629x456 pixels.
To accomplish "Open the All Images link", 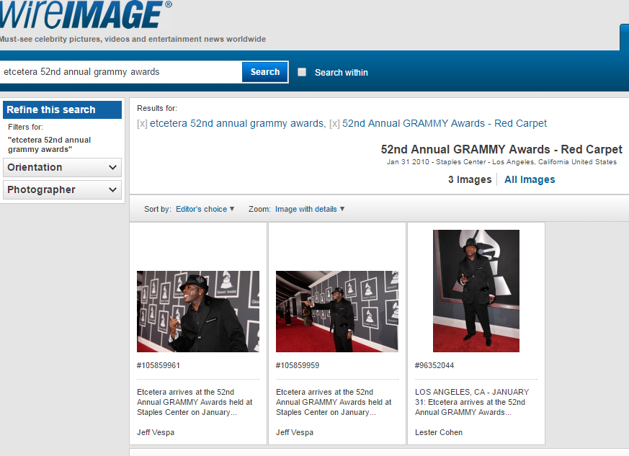I will tap(530, 179).
